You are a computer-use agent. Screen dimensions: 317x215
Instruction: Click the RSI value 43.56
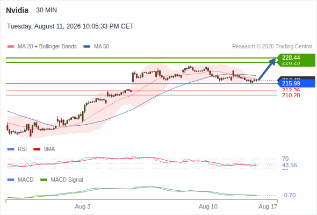click(290, 165)
